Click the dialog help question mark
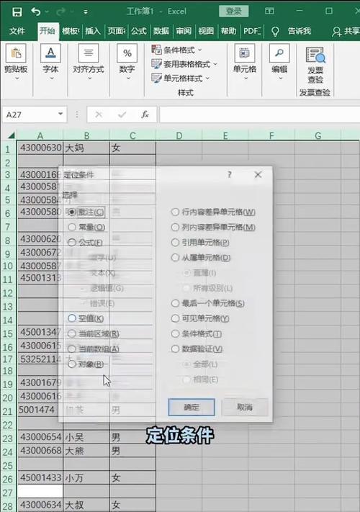Viewport: 360px width, 512px height. click(230, 175)
